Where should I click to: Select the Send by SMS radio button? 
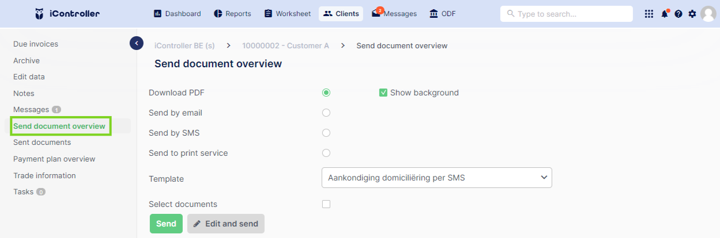[x=326, y=133]
